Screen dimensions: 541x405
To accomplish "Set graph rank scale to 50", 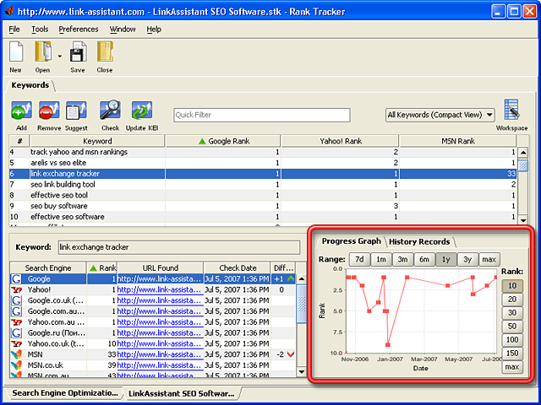I will 512,327.
